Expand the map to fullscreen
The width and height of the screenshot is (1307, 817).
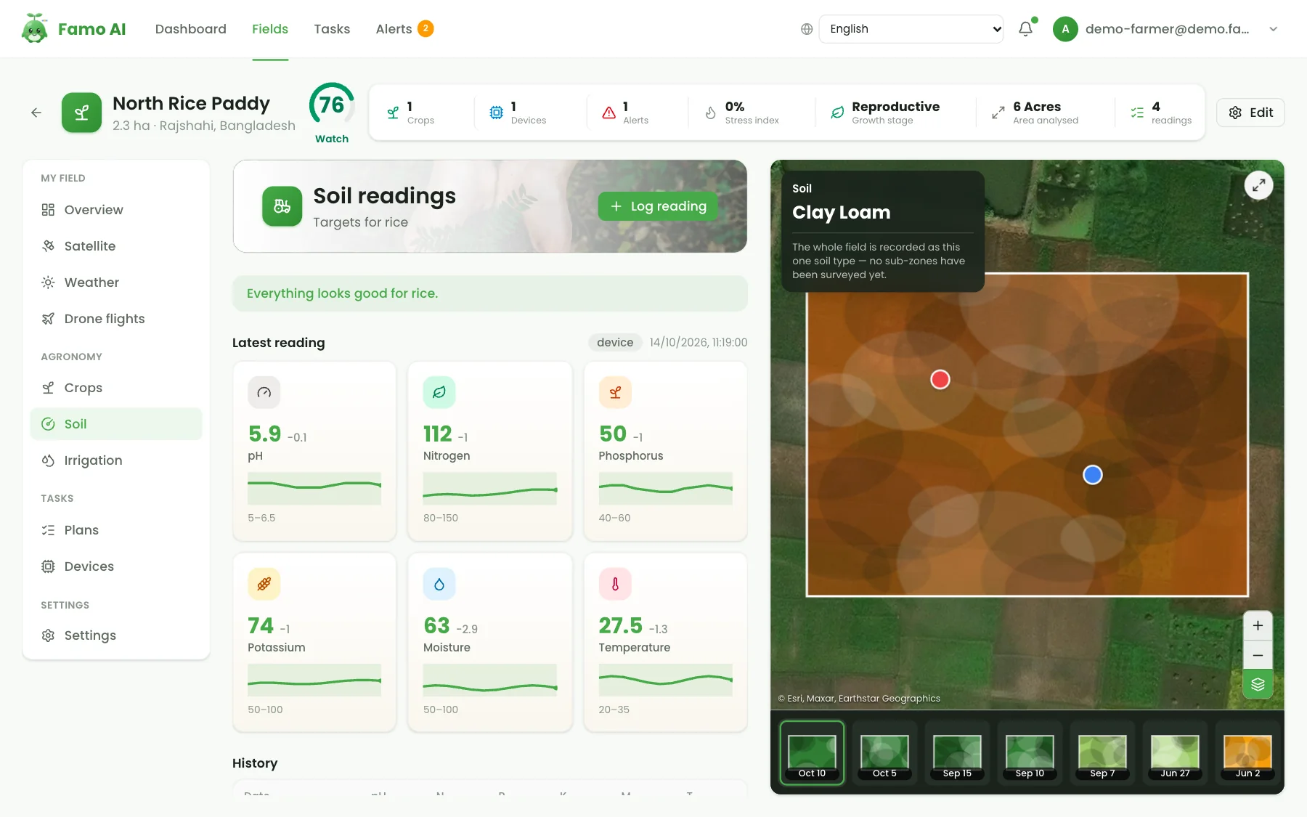click(x=1258, y=185)
